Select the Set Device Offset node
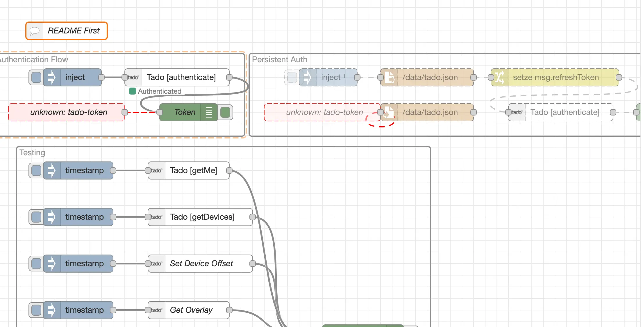Image resolution: width=641 pixels, height=327 pixels. [200, 264]
